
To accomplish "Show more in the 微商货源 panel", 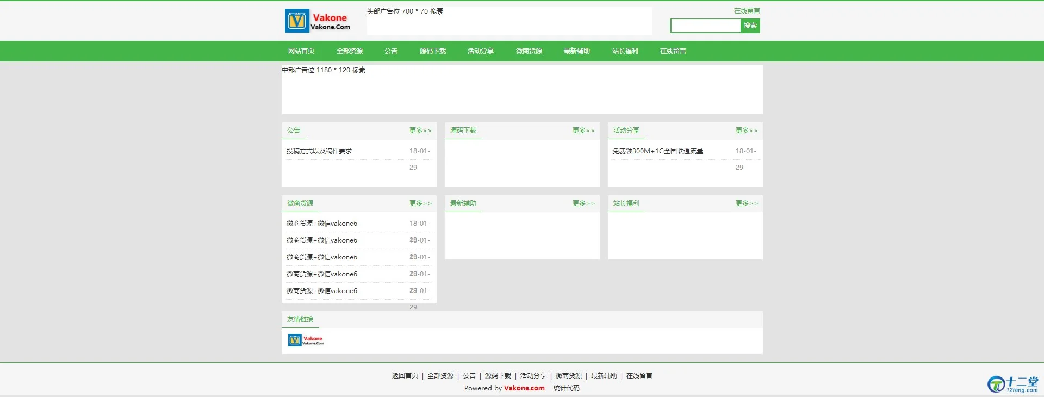I will click(420, 203).
